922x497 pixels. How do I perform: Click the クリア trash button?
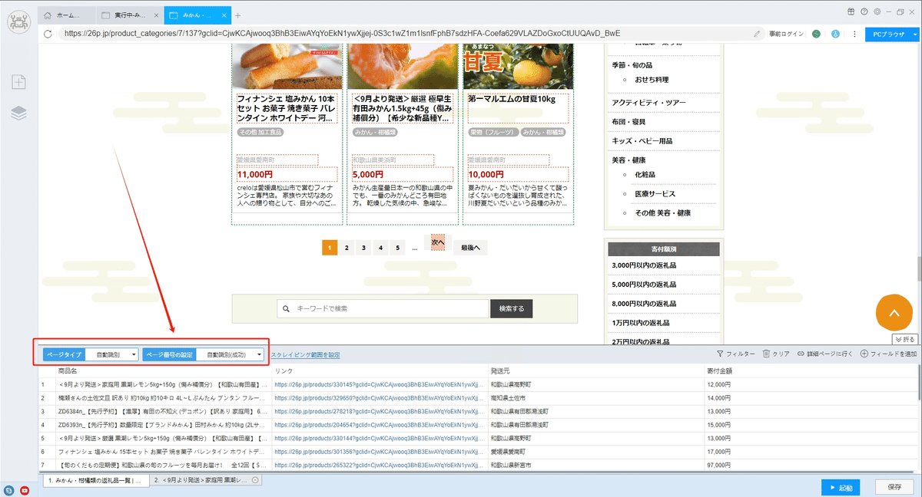(x=776, y=354)
